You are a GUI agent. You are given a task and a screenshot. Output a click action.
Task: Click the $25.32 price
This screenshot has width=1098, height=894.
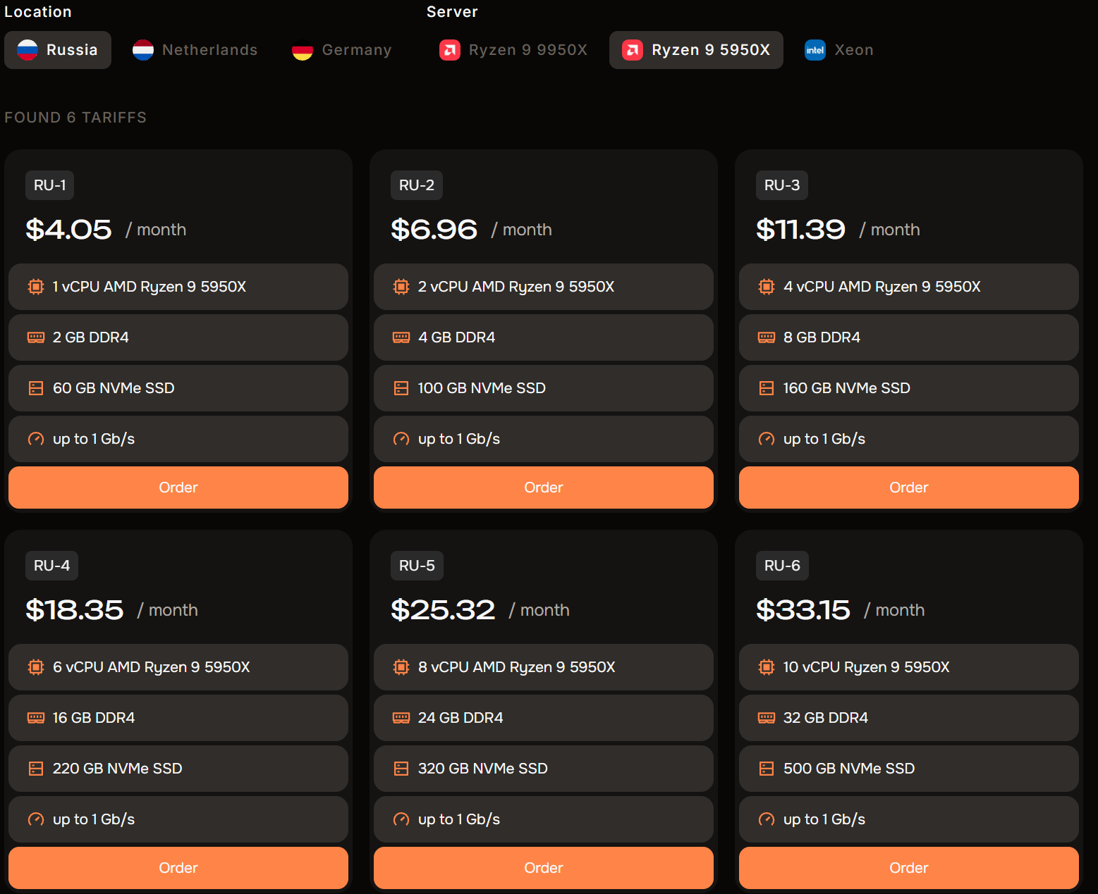click(x=443, y=610)
